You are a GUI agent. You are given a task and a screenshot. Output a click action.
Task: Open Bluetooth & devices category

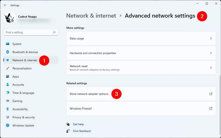tap(31, 52)
